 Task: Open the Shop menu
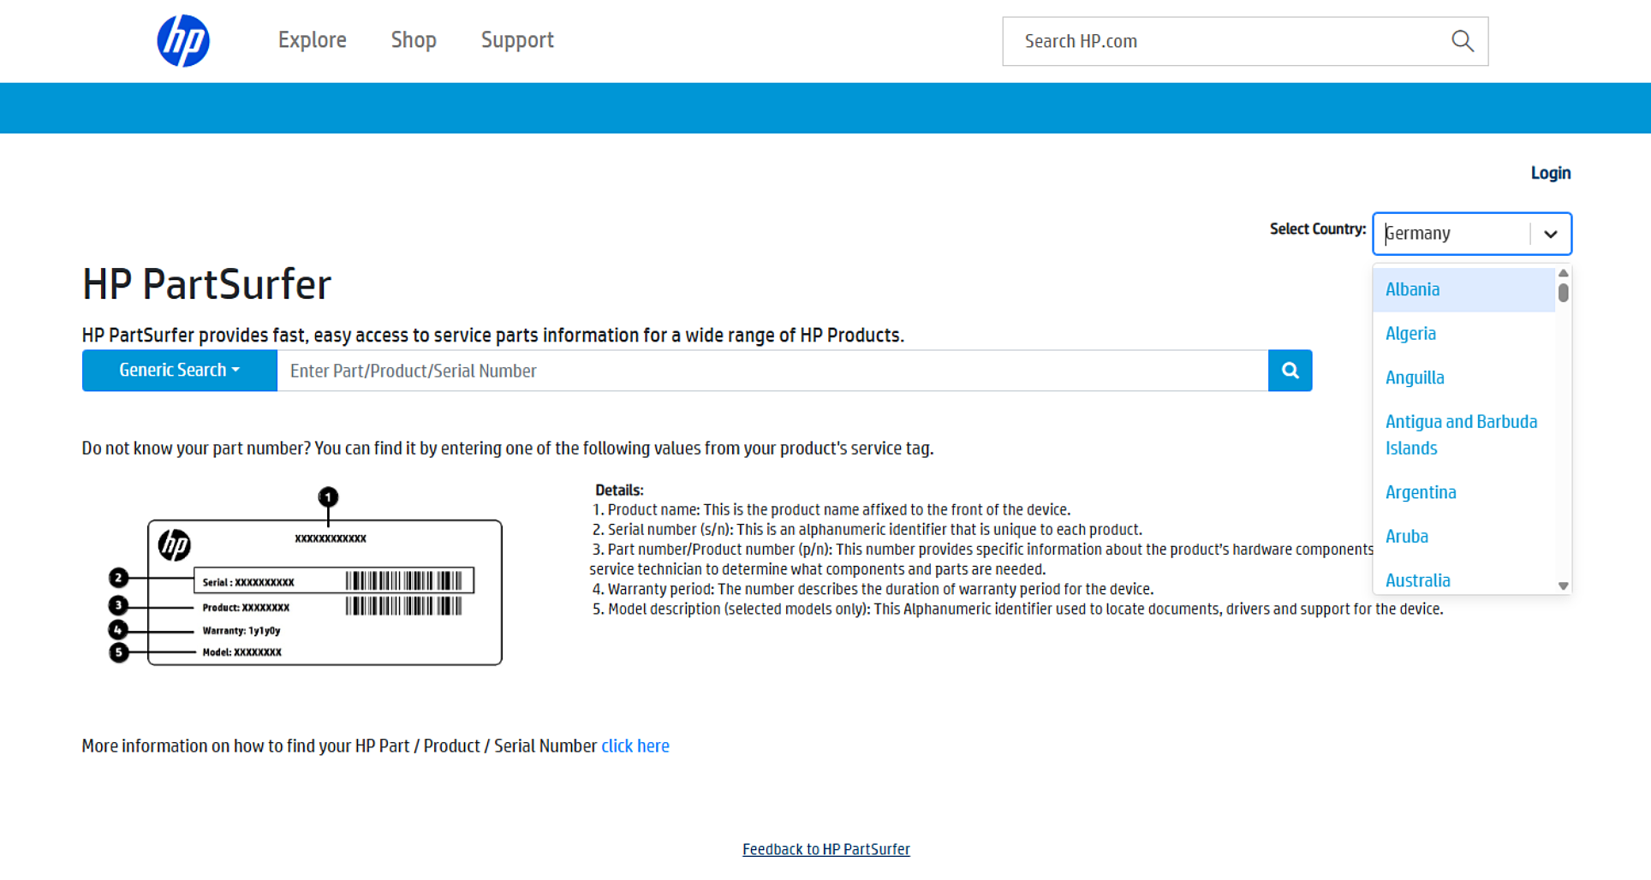coord(414,40)
